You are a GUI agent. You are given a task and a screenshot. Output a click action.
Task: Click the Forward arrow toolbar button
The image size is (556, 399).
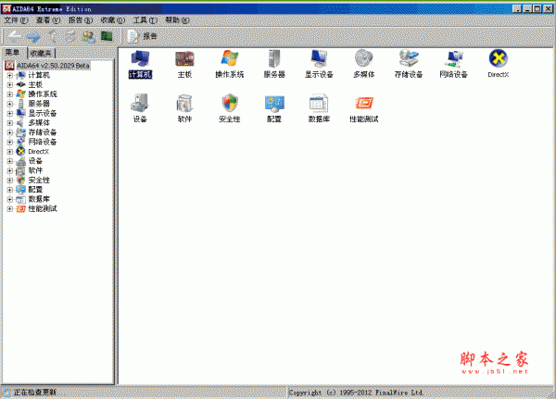pos(33,36)
